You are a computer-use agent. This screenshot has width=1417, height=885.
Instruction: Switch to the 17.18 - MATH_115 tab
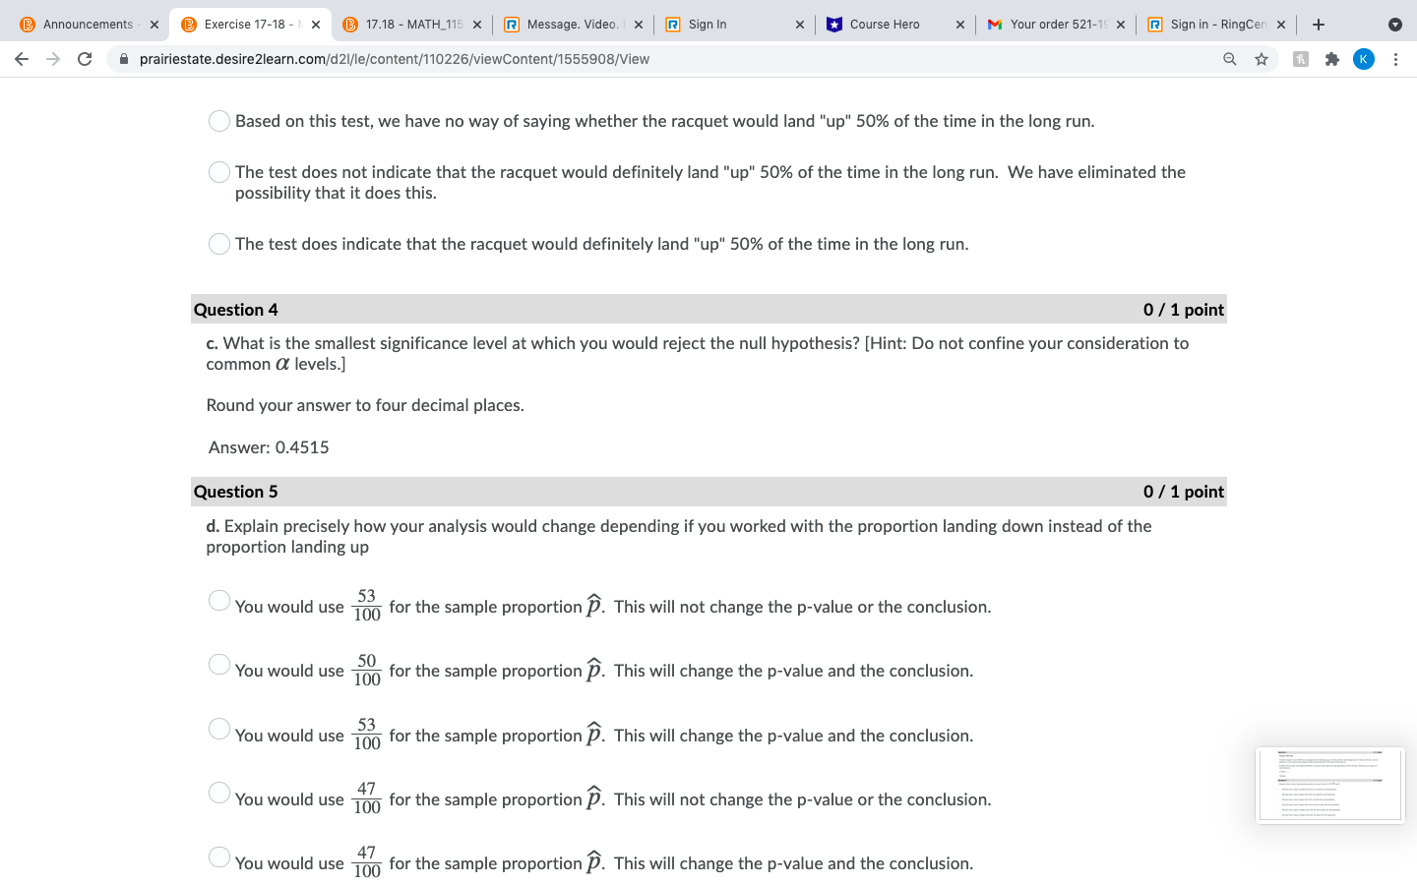click(413, 24)
